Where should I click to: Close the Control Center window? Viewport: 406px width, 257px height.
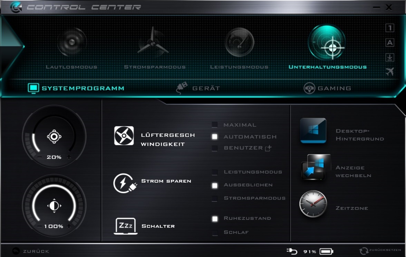pos(389,7)
